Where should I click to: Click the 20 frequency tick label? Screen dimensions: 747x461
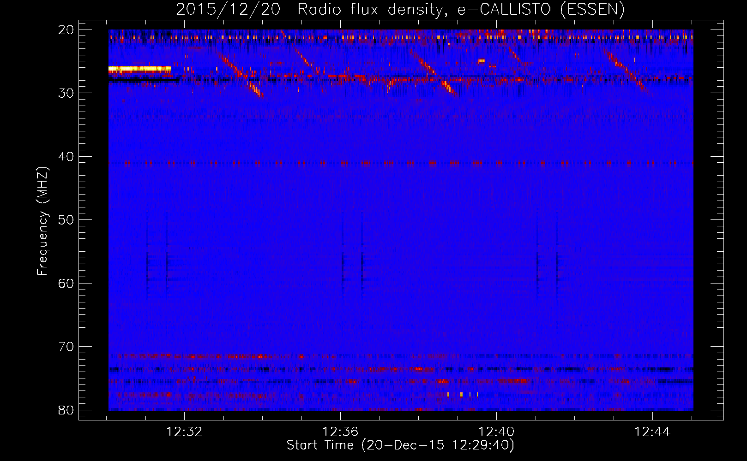point(66,30)
